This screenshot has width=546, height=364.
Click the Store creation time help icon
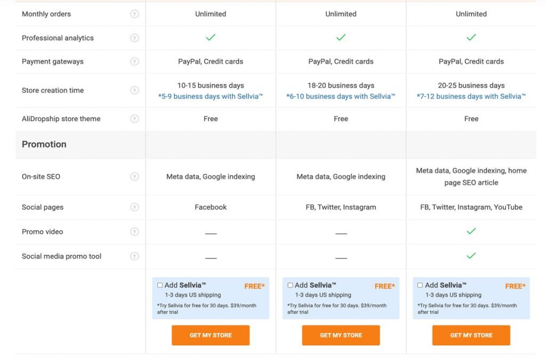(x=135, y=90)
